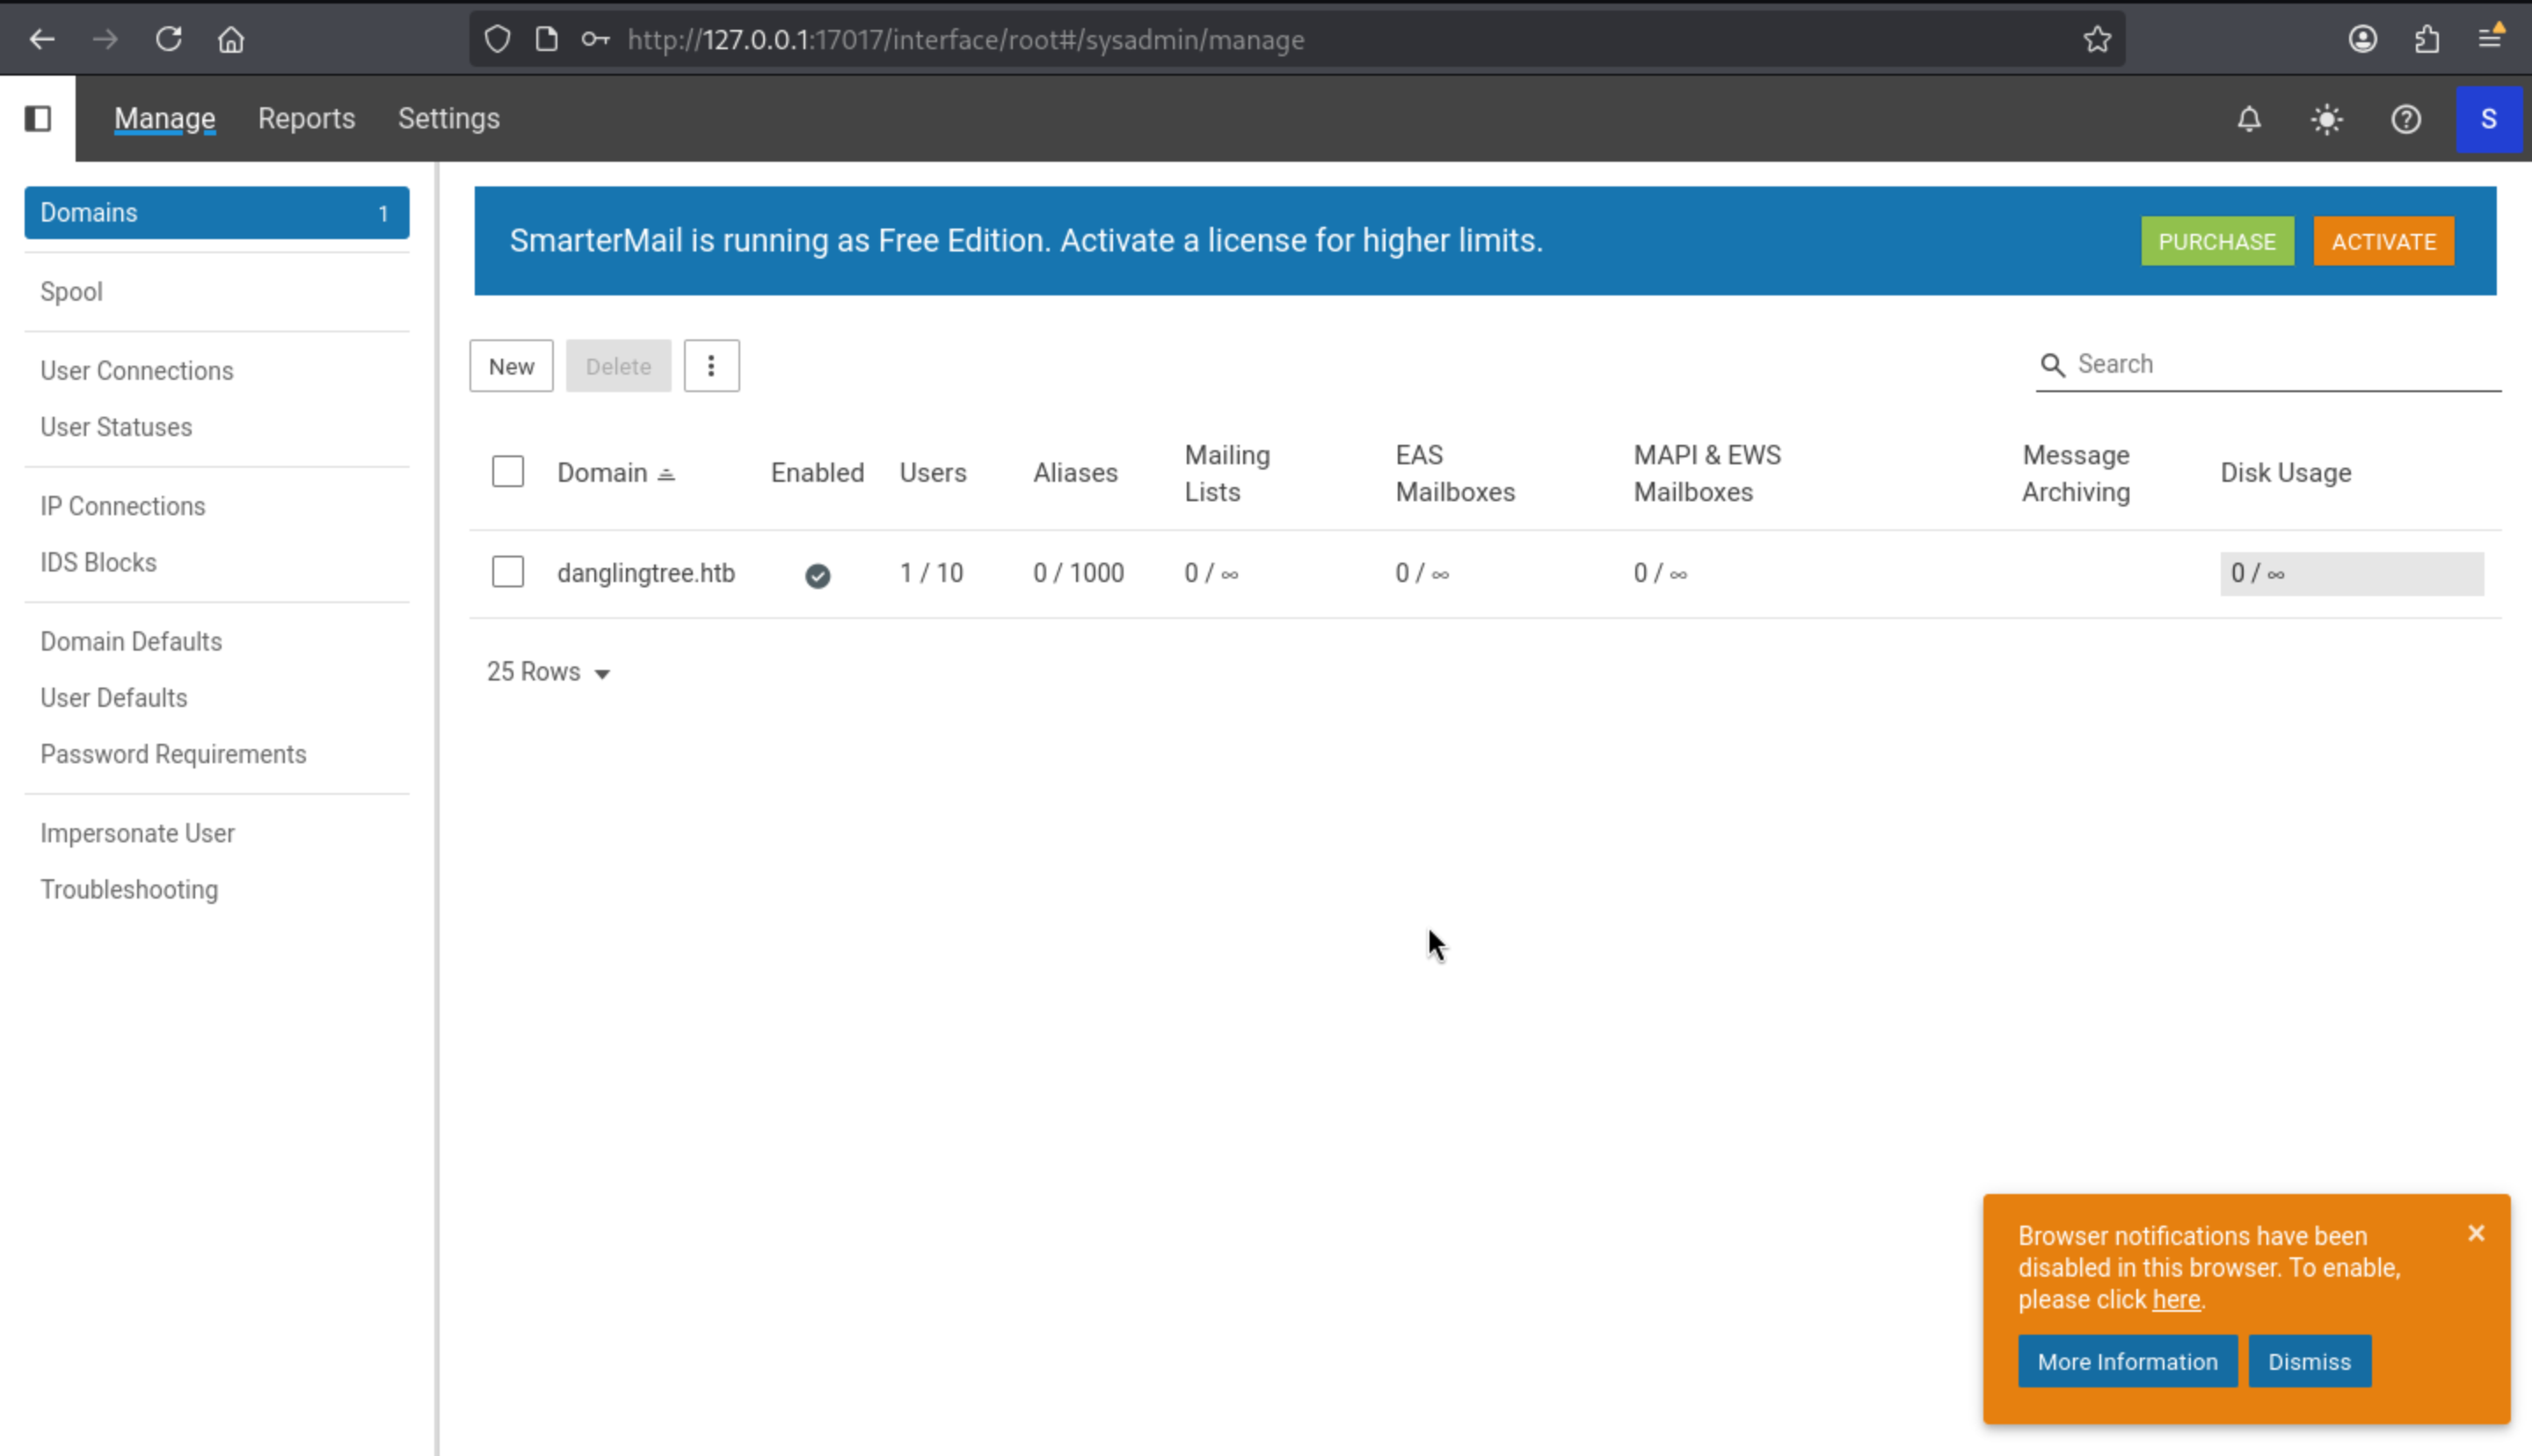The height and width of the screenshot is (1456, 2532).
Task: Click the disk usage bar for danglingtree.htb
Action: tap(2351, 573)
